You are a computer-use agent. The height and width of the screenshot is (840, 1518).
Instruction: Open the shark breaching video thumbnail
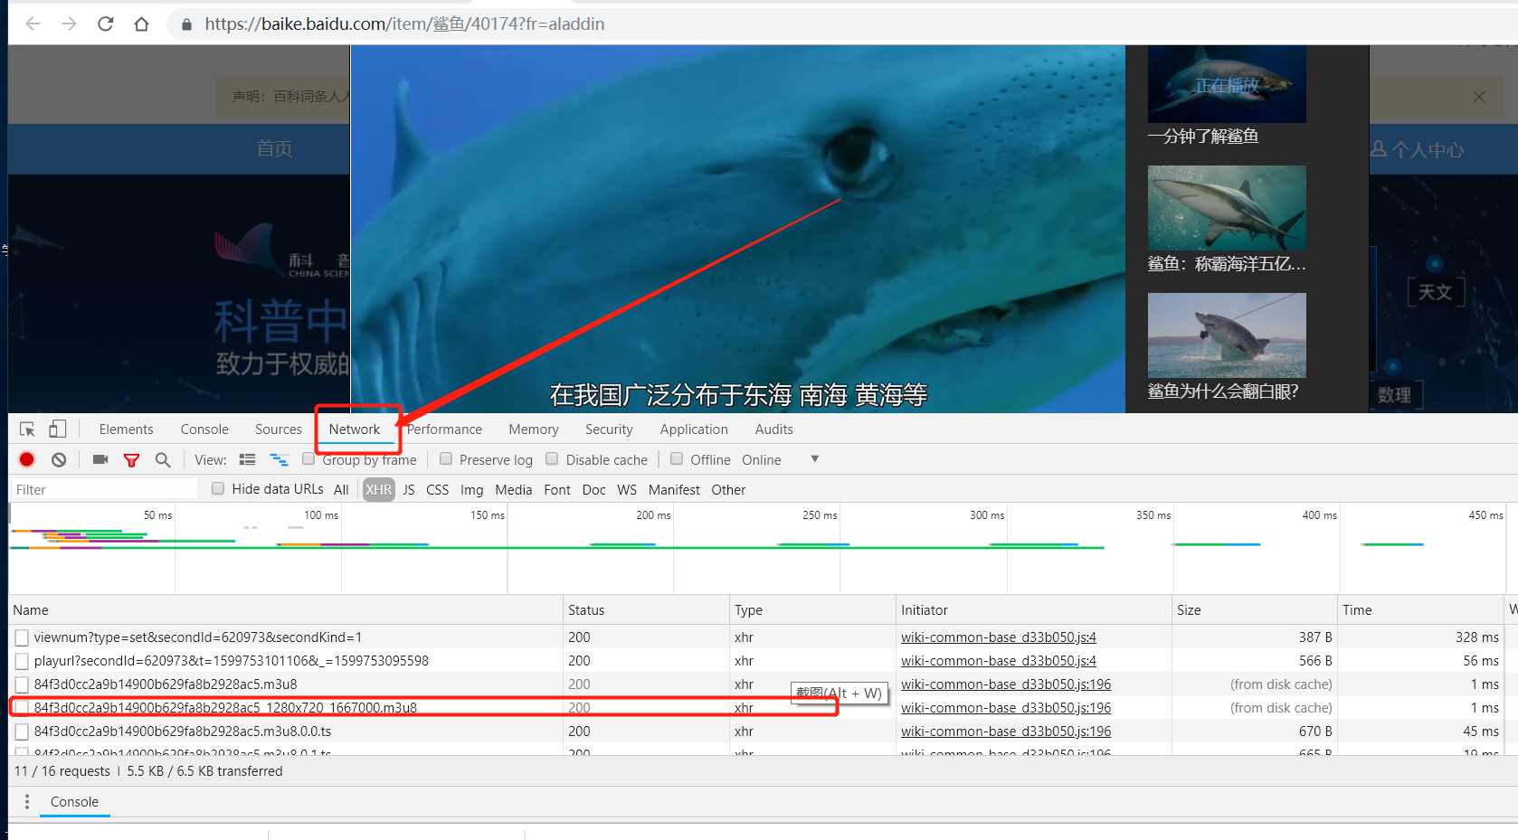pyautogui.click(x=1227, y=335)
